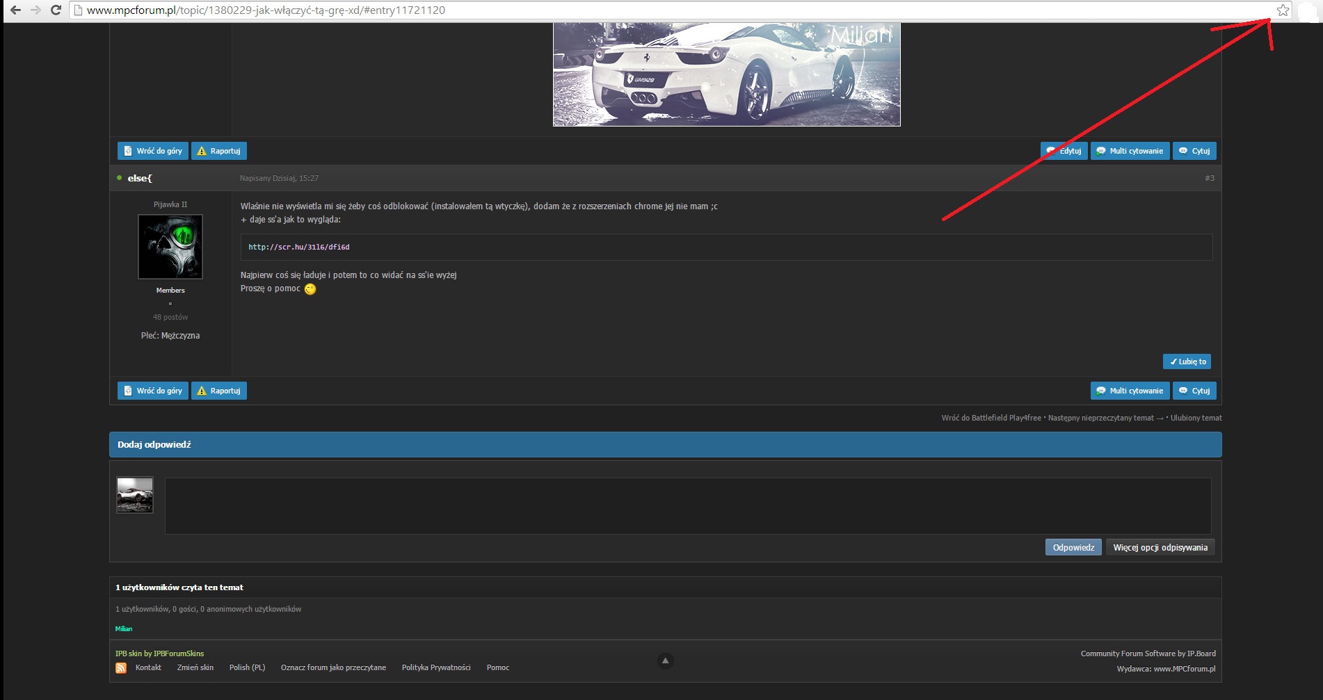Click the 'Dodaj odpowiedź' header bar

pos(665,444)
